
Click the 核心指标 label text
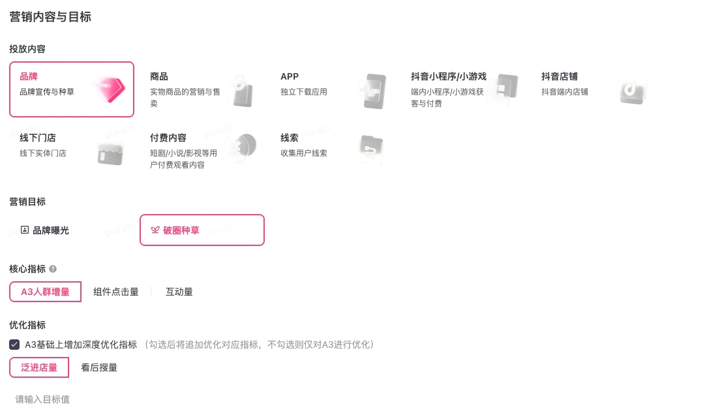(27, 269)
